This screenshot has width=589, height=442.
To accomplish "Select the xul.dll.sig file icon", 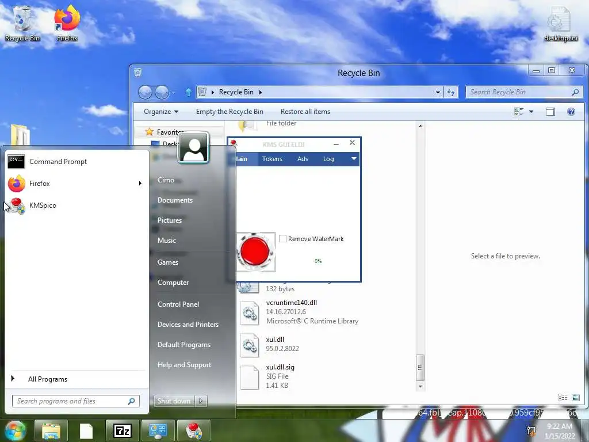I will point(250,378).
